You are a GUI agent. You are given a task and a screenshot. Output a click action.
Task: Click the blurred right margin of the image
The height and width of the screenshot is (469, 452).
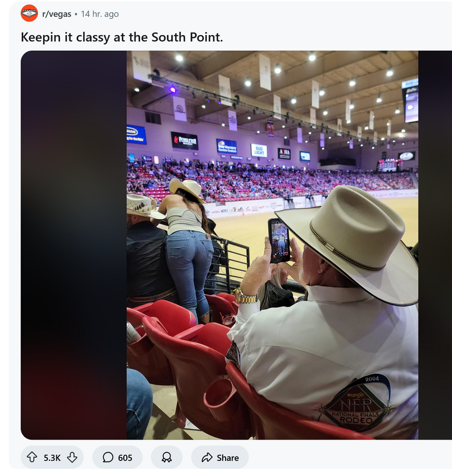(x=434, y=245)
